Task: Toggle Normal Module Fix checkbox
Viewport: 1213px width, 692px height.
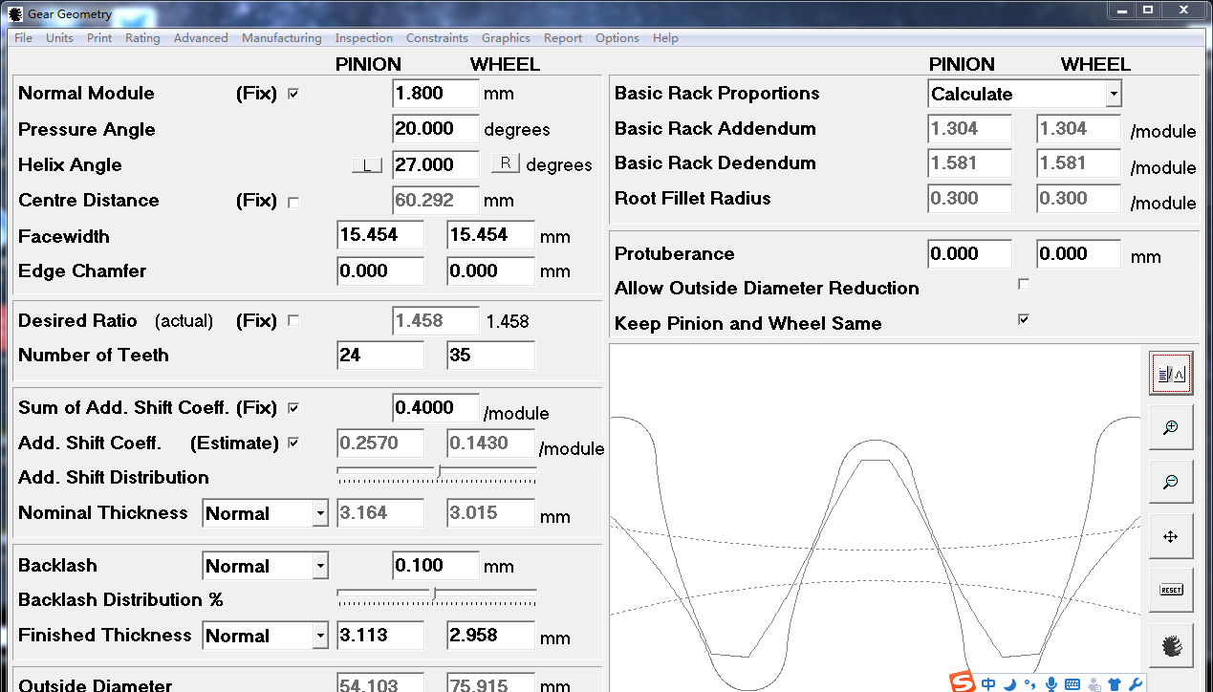Action: click(293, 94)
